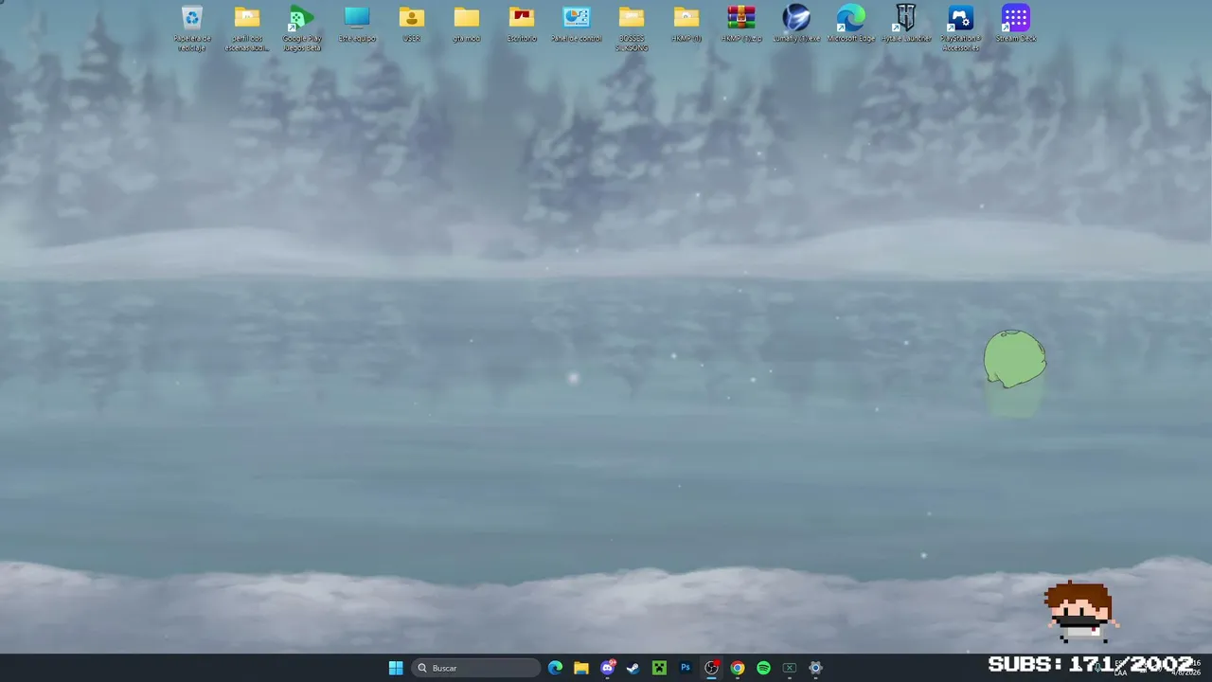Select the BOSSES SILKSONG folder
Viewport: 1212px width, 682px height.
tap(632, 27)
